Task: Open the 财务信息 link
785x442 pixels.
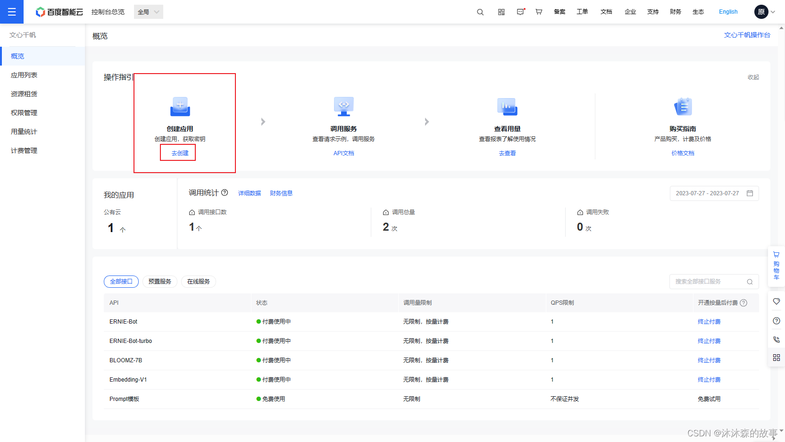Action: coord(281,193)
